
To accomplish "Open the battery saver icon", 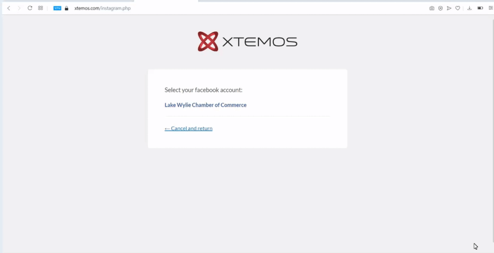I will [480, 8].
